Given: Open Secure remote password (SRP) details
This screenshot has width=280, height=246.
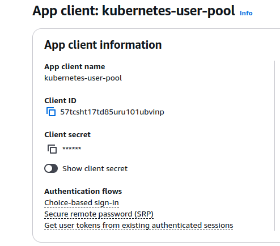Looking at the screenshot, I should tap(99, 214).
